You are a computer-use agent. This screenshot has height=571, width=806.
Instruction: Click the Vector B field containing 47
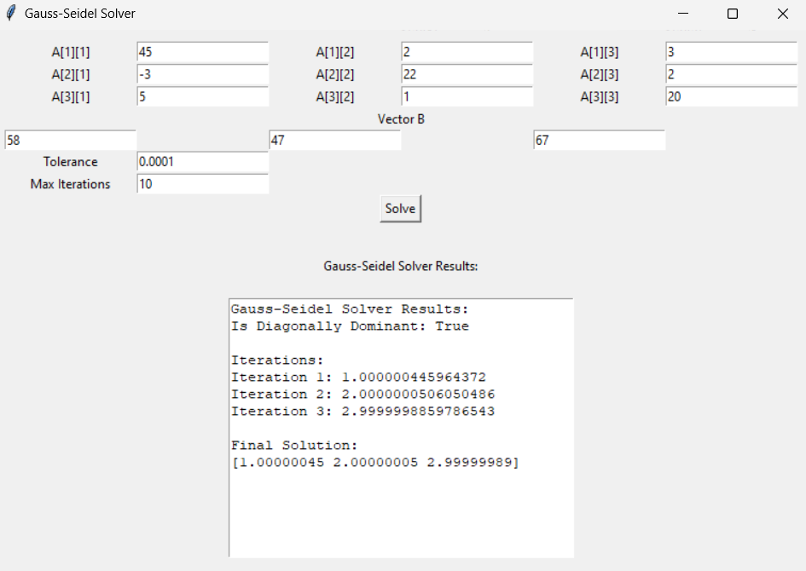[333, 140]
